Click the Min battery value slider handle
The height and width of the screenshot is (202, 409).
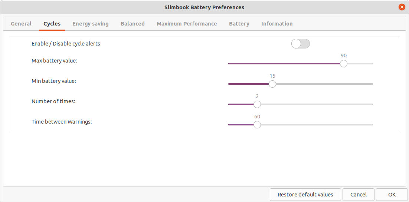[x=272, y=84]
